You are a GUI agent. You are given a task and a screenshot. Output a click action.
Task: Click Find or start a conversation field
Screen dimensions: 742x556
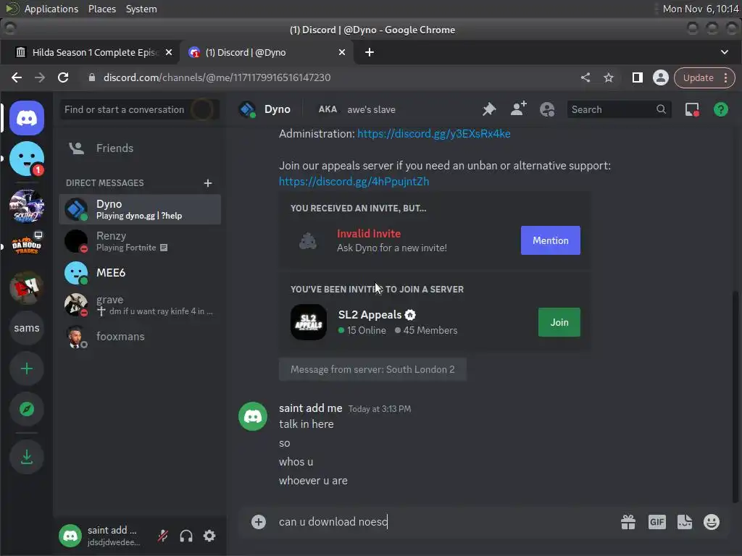point(140,109)
